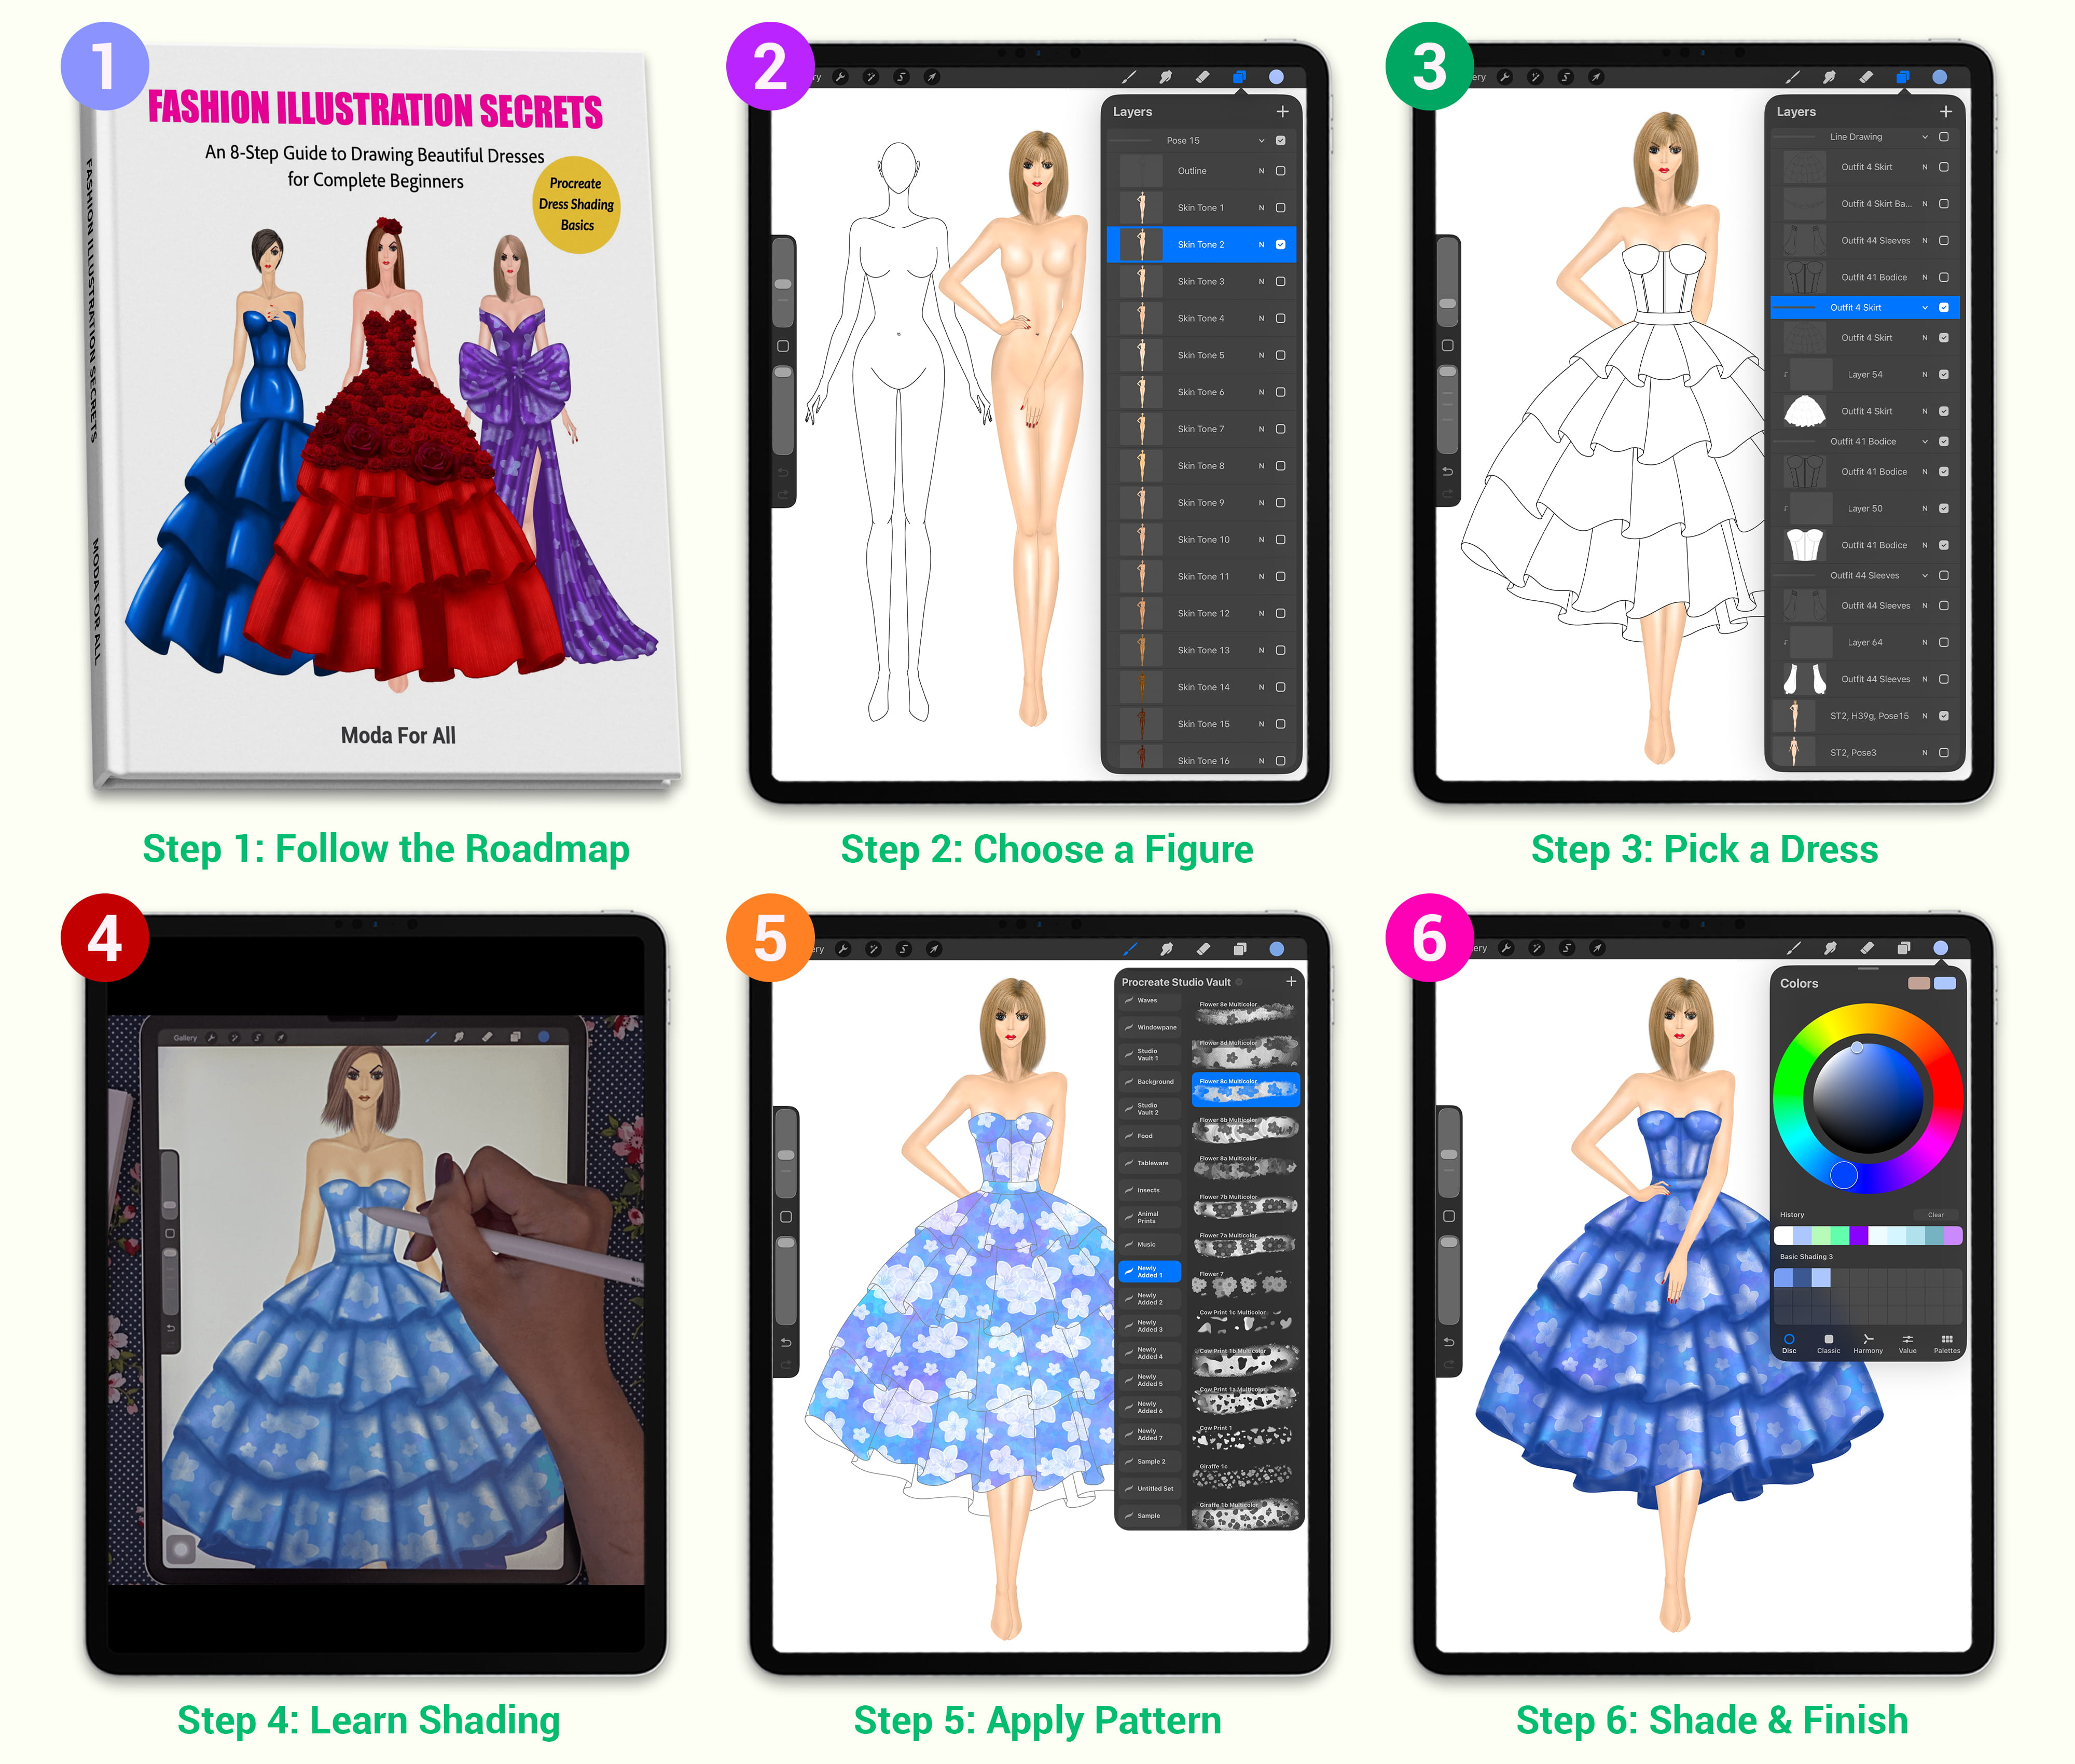This screenshot has height=1764, width=2075.
Task: Open blend mode N of Layer 54
Action: pos(1924,375)
